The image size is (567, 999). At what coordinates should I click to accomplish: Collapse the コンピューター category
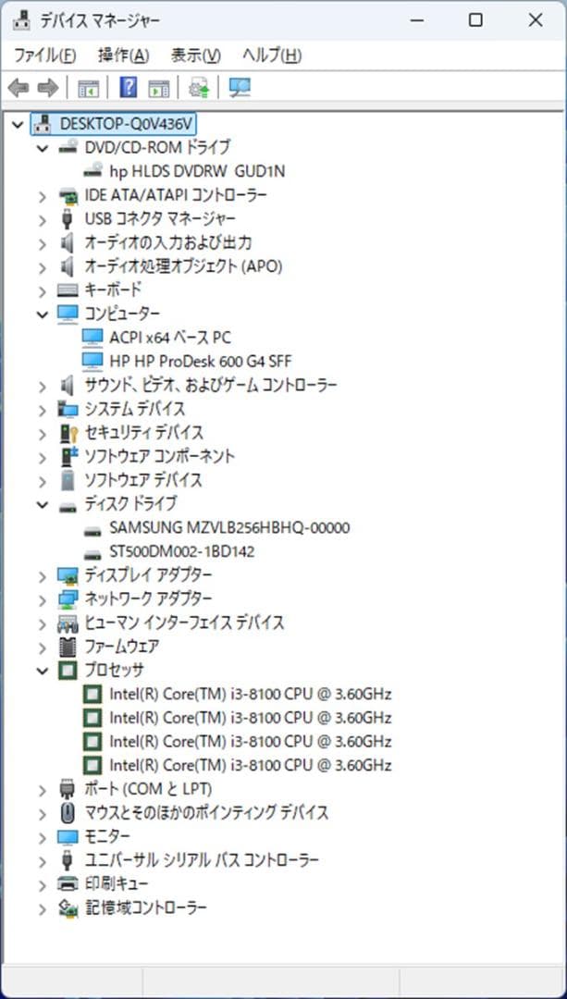click(x=42, y=314)
